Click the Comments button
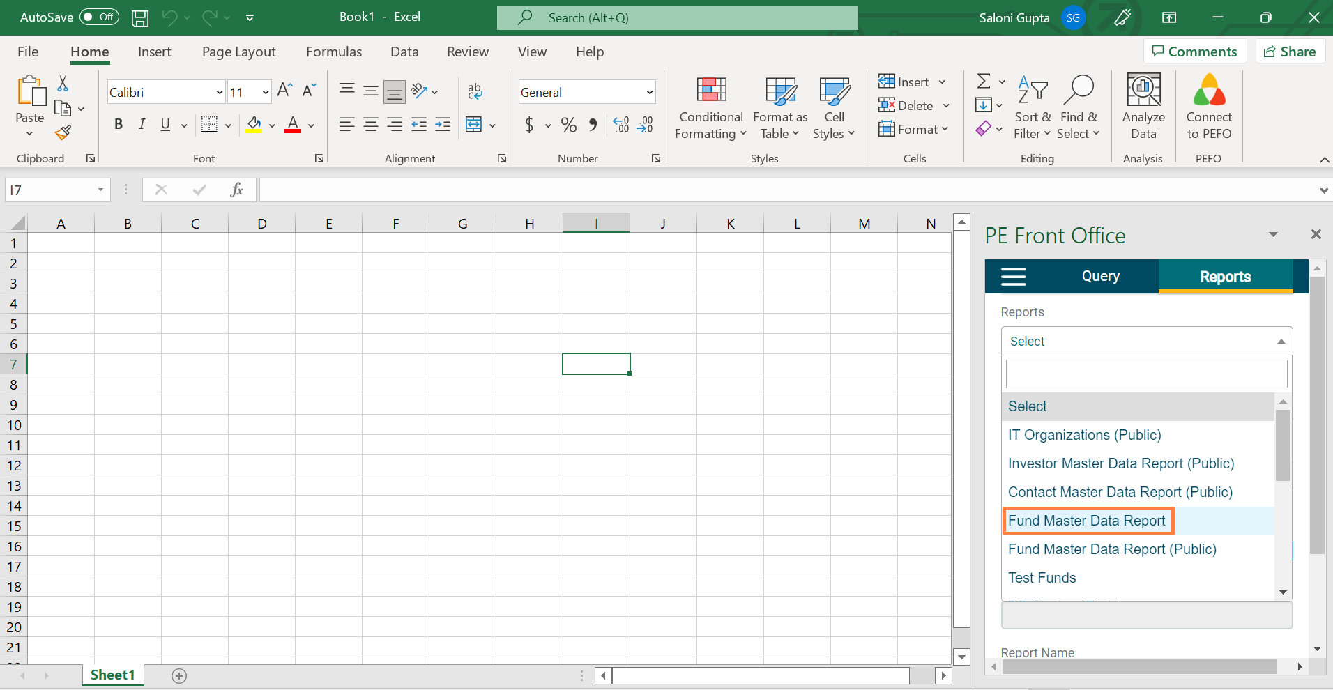Viewport: 1333px width, 690px height. [1194, 52]
